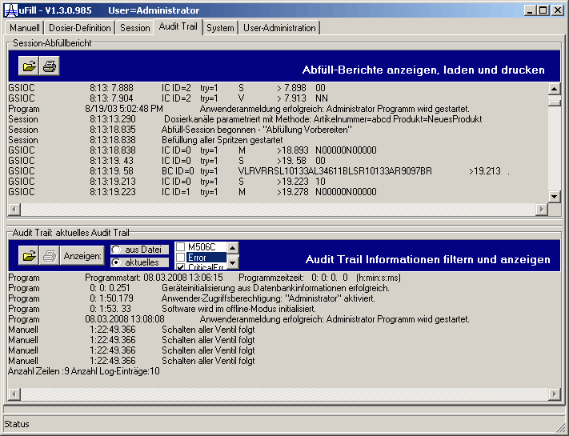Switch to the Manuell tab
This screenshot has height=436, width=569.
pyautogui.click(x=25, y=28)
